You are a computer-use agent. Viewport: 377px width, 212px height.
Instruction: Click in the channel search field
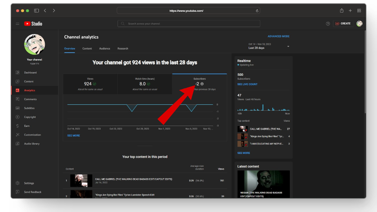click(x=188, y=24)
